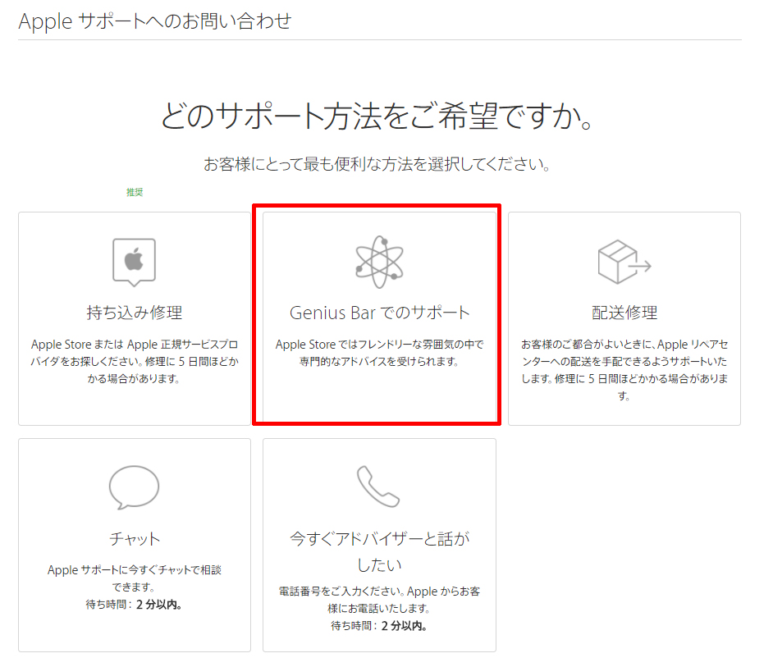Click the お客様にとって最も便利な subtitle
Viewport: 773px width, 667px height.
[x=377, y=163]
